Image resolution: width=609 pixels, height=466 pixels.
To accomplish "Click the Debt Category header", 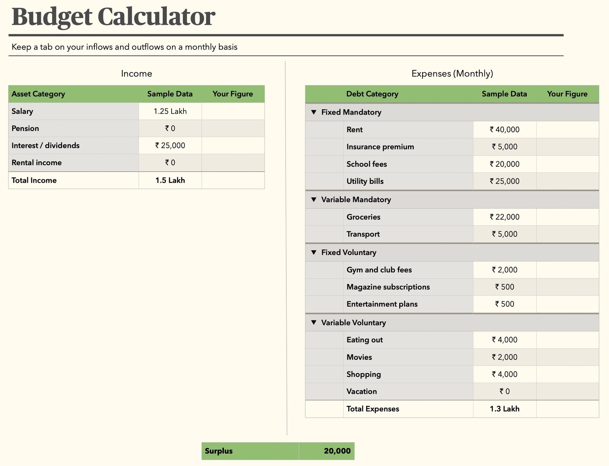I will (x=372, y=94).
